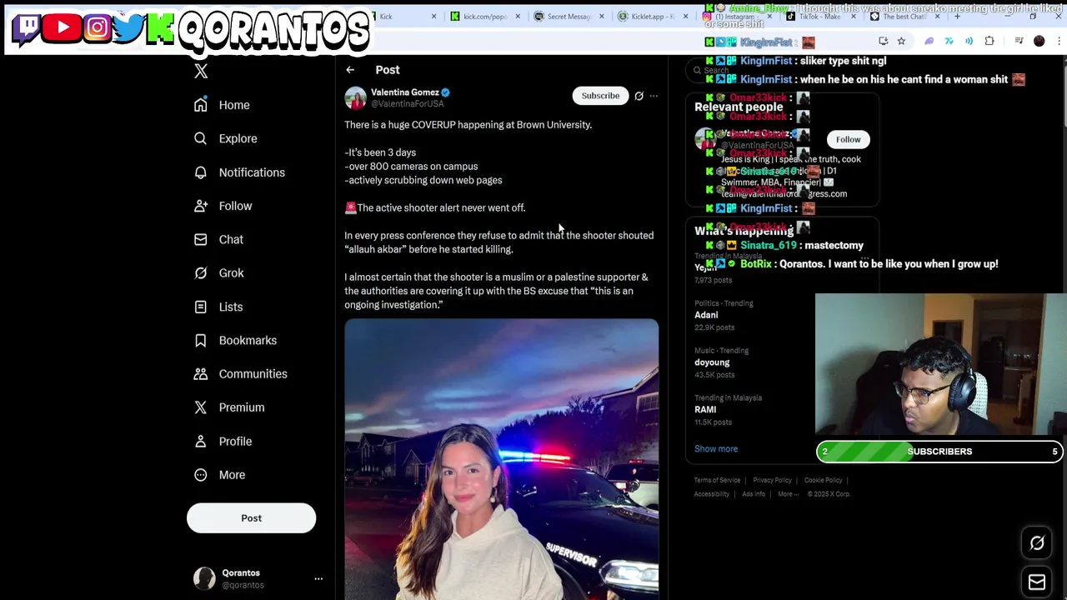Screen dimensions: 1067x600
Task: Click @ValentinaForUSA handle on the post
Action: (x=408, y=104)
